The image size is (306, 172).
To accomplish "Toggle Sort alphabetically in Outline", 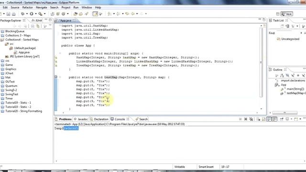I will click(282, 75).
